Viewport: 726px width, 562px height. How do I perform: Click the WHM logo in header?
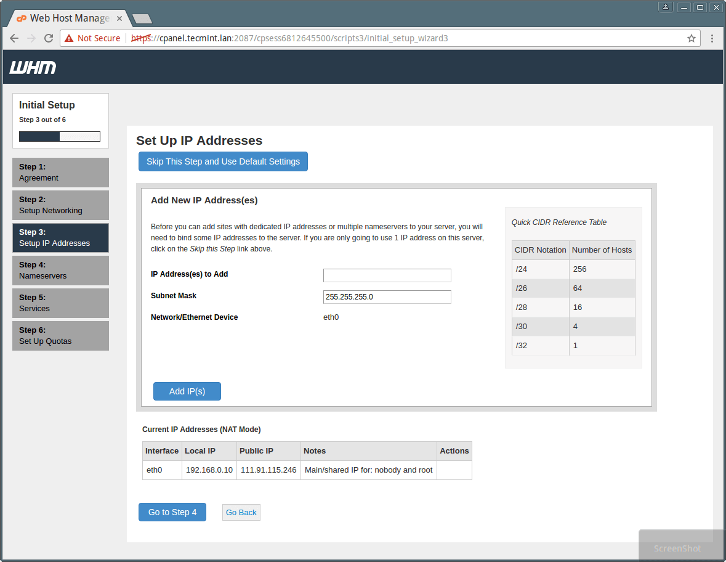tap(33, 67)
